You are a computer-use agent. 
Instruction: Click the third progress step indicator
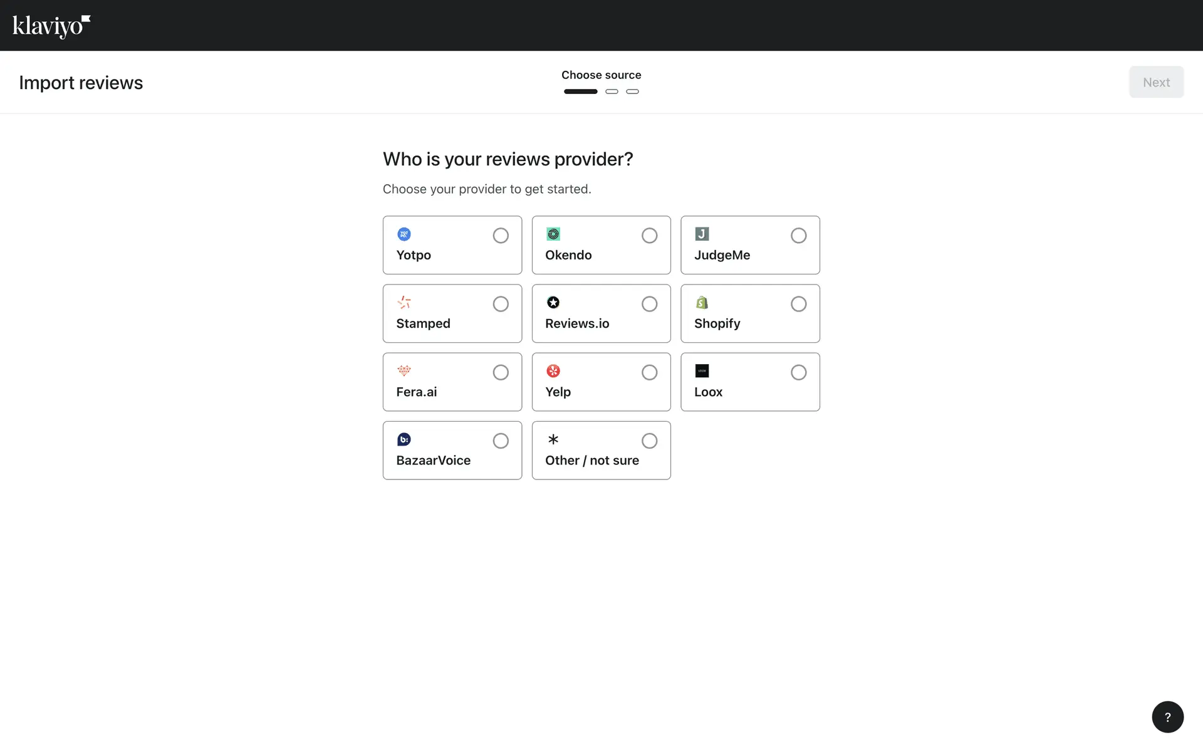[632, 91]
